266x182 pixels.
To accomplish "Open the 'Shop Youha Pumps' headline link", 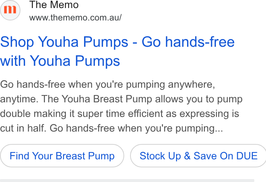I will pyautogui.click(x=117, y=51).
